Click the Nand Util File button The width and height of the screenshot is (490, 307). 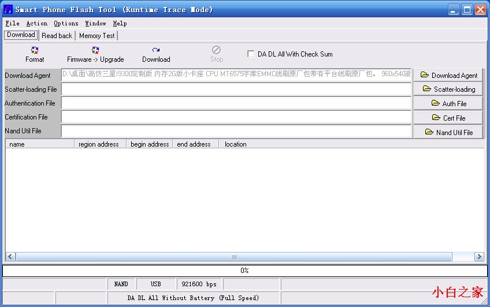448,132
